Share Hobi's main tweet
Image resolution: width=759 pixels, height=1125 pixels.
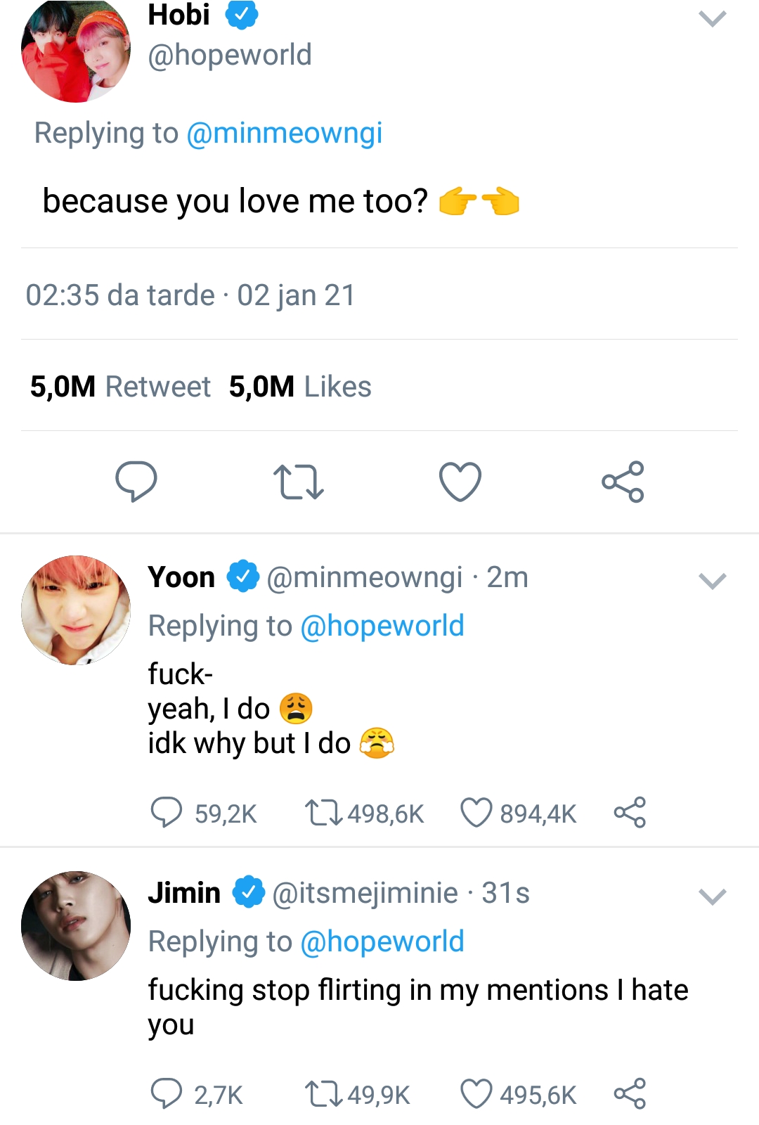click(x=623, y=482)
